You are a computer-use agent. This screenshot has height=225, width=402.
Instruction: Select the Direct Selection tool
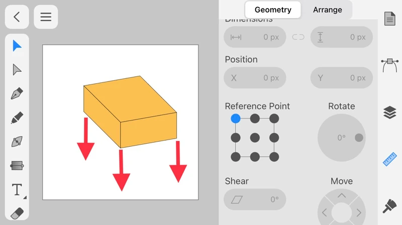pos(17,69)
